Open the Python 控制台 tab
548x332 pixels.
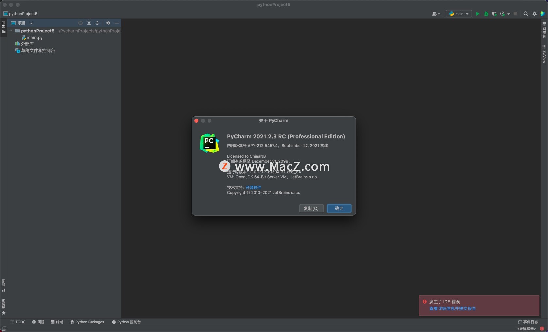[126, 322]
